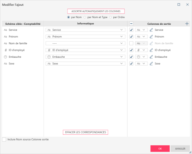Click the edit pencil beside Embauche output
Viewport: 192px width, 154px height.
152,57
